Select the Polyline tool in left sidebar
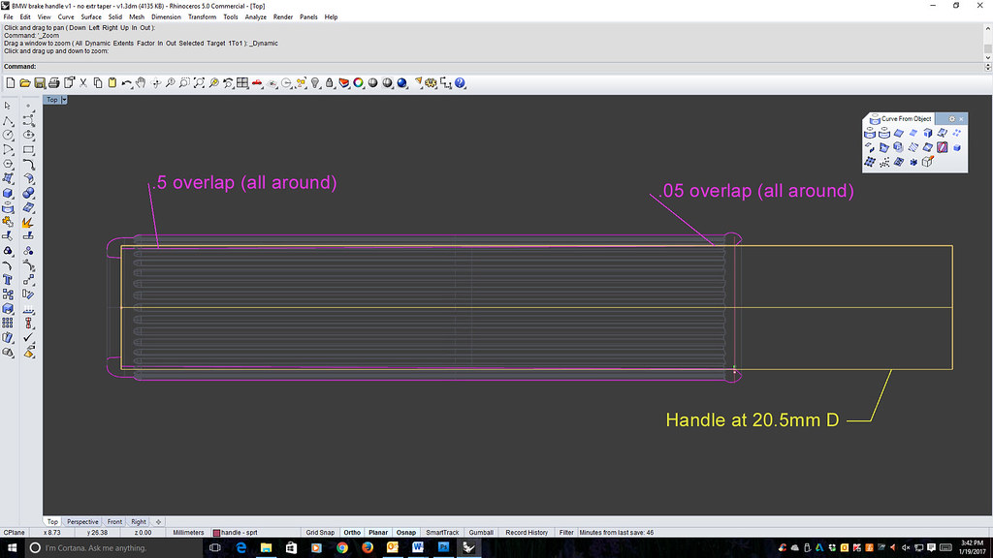Image resolution: width=993 pixels, height=558 pixels. [x=8, y=120]
